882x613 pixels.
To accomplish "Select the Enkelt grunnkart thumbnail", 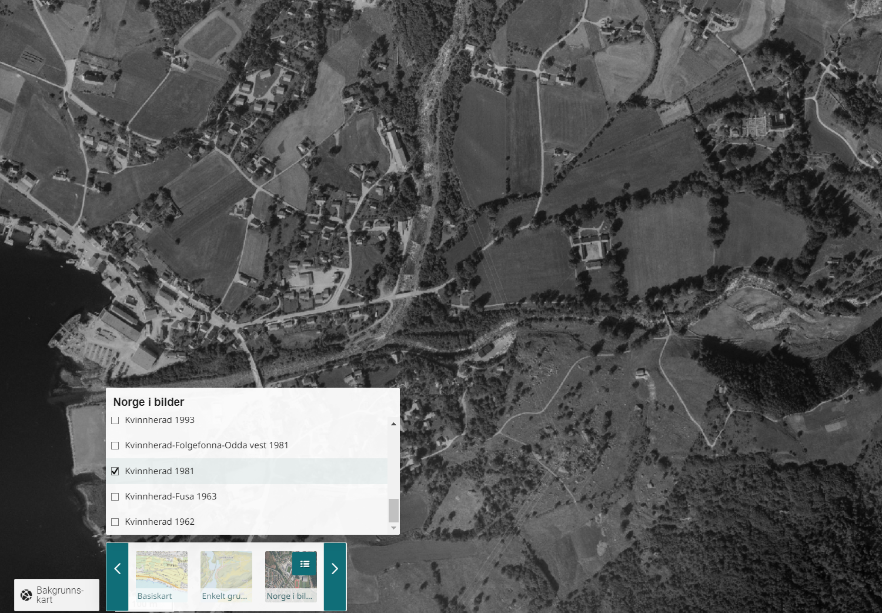I will tap(226, 571).
